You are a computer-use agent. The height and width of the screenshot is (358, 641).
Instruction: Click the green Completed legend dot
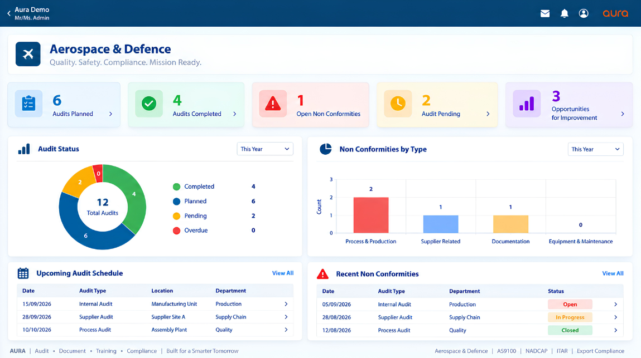(177, 187)
